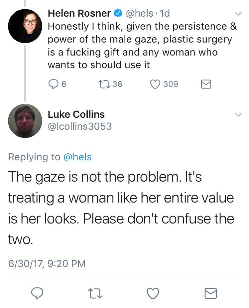Like Luke Collins's reply
Image resolution: width=249 pixels, height=308 pixels.
[x=153, y=293]
